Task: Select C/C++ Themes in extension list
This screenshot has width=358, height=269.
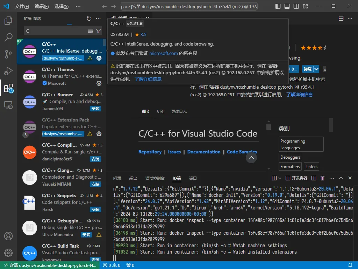Action: 62,77
